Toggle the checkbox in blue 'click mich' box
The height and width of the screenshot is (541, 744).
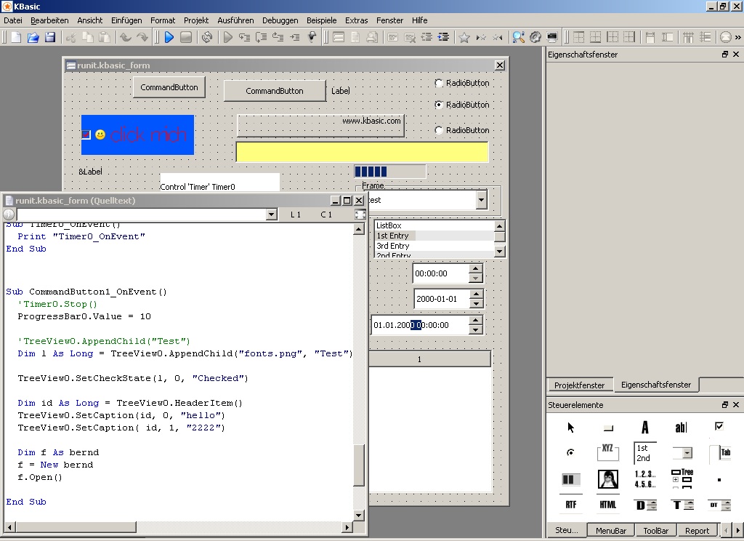(x=86, y=135)
